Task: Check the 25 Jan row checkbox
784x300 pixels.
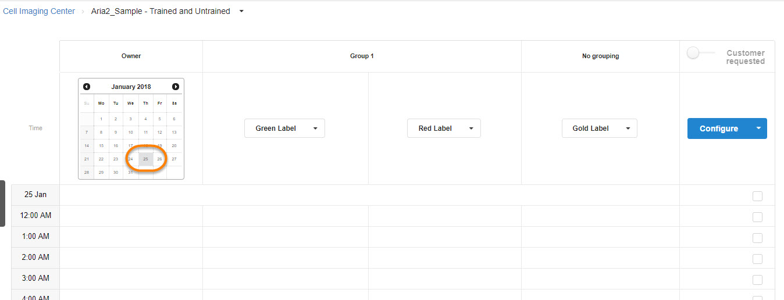Action: (757, 196)
